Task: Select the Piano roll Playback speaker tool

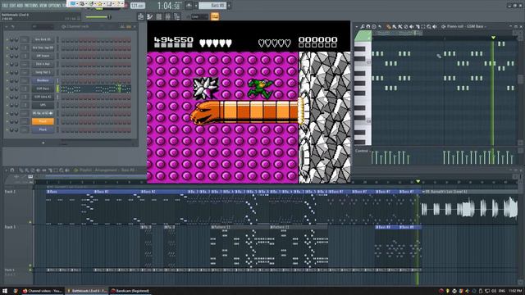Action: (435, 27)
